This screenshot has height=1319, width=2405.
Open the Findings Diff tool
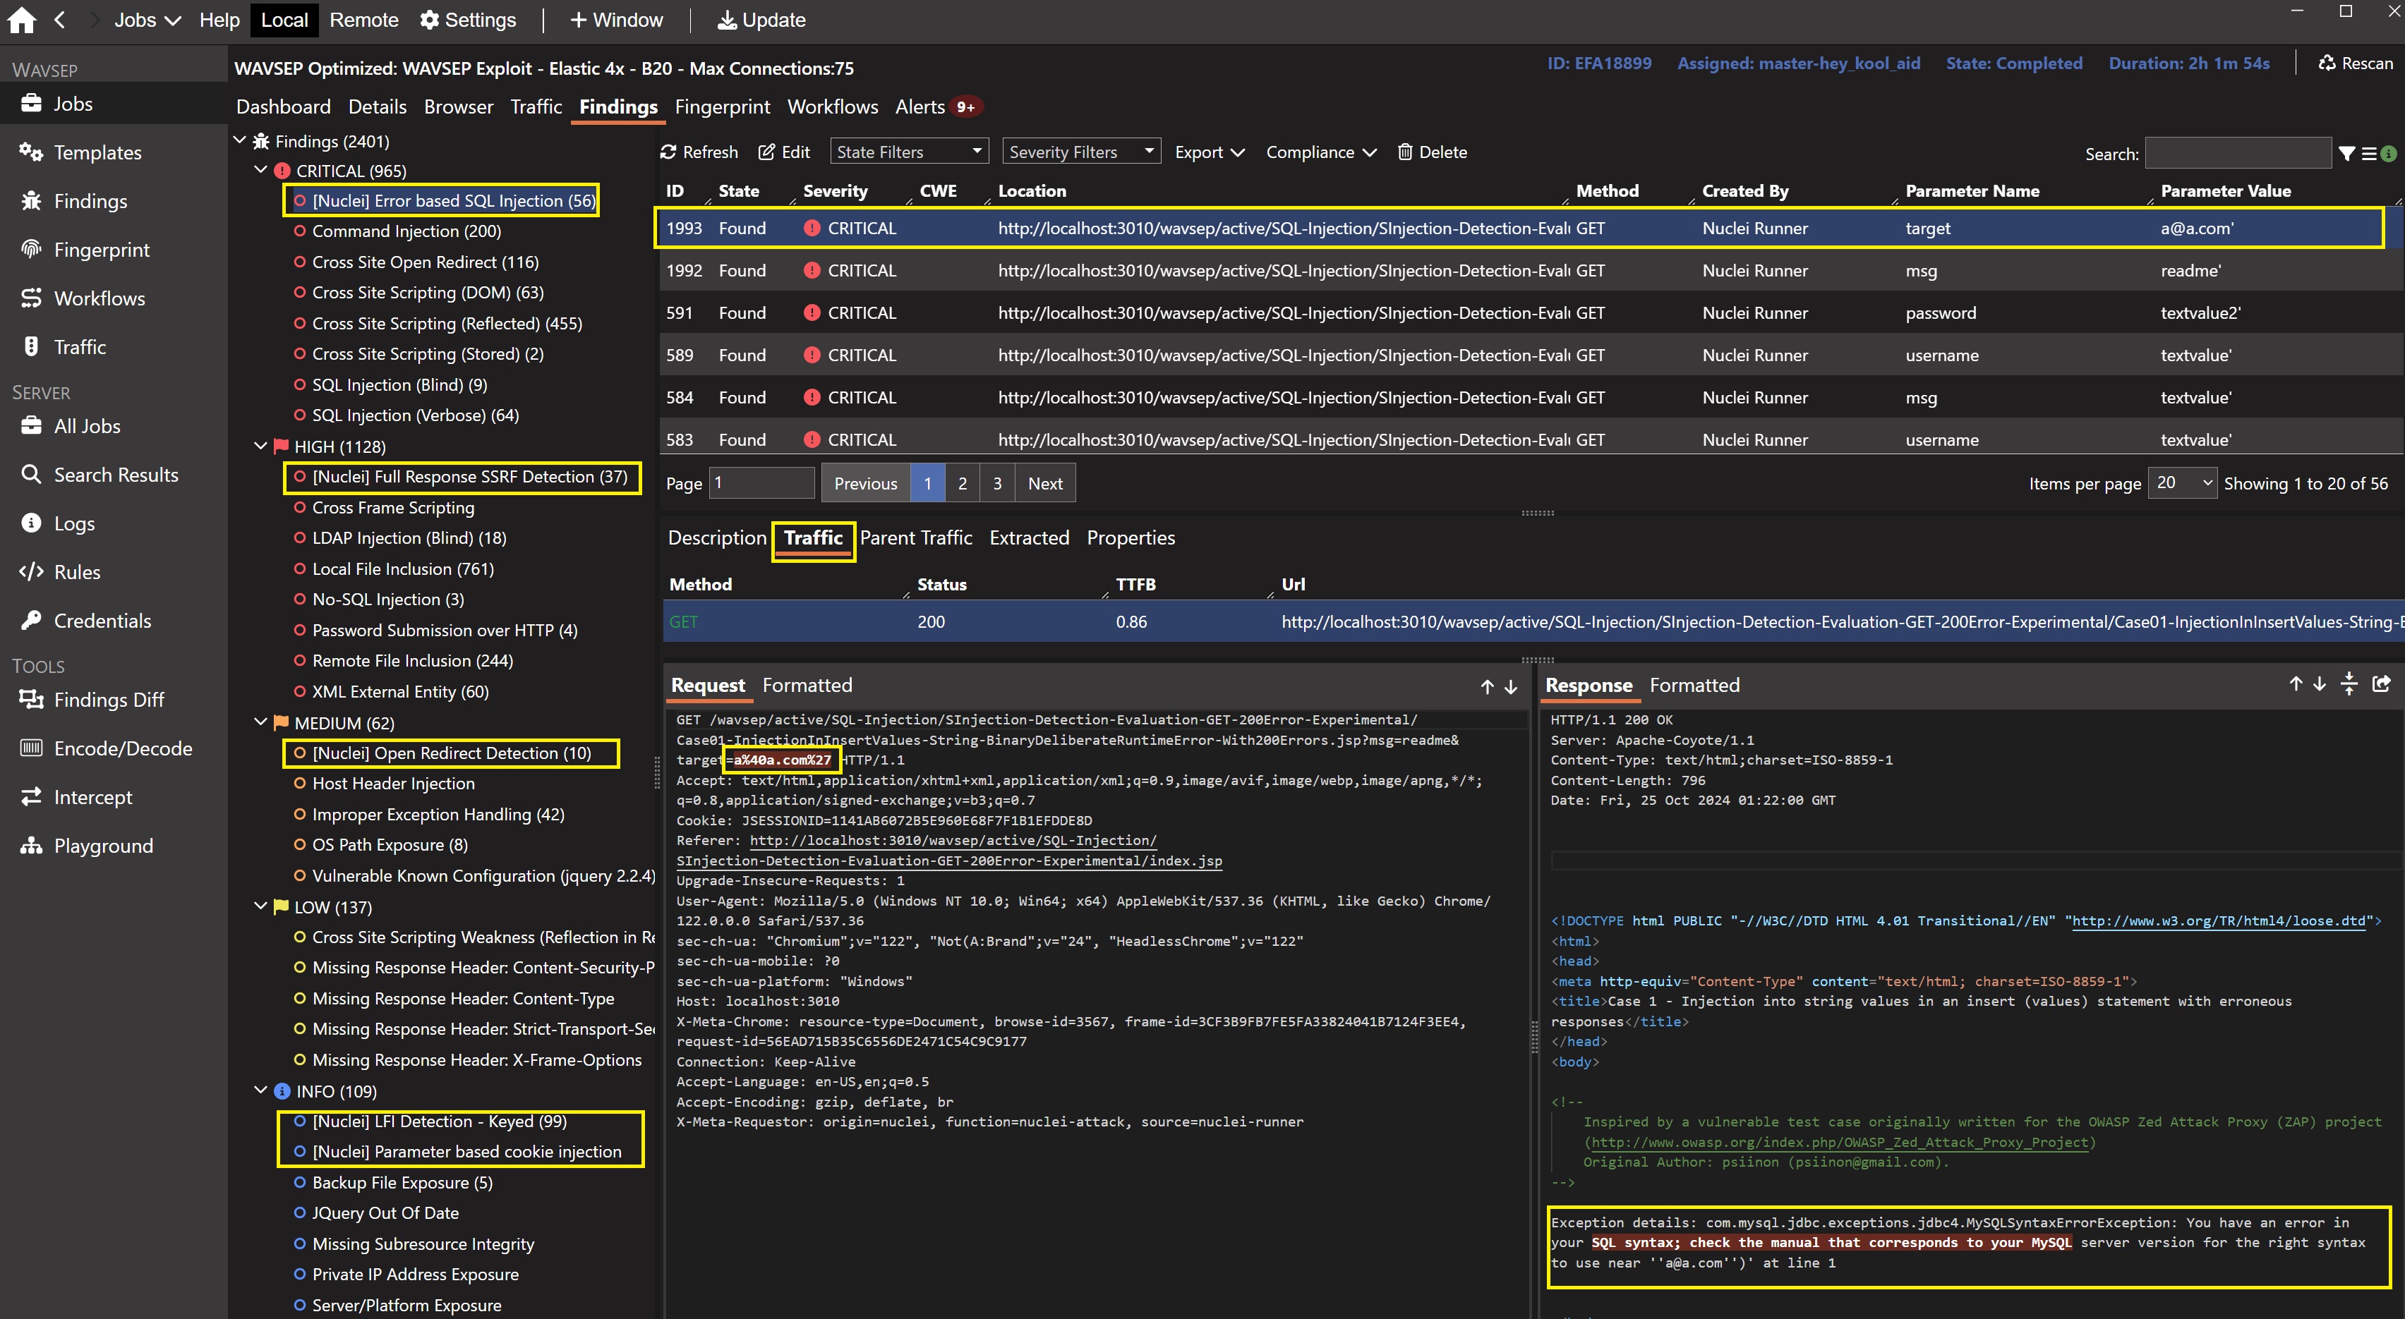pos(108,700)
